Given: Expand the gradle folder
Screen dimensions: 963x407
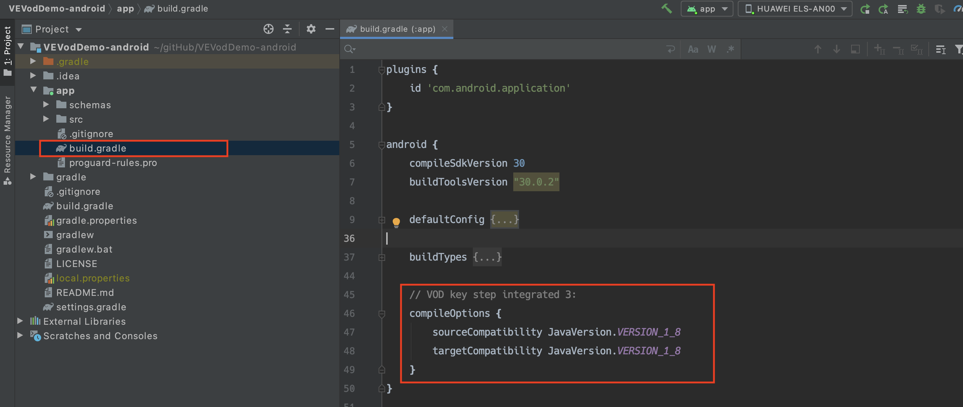Looking at the screenshot, I should point(33,176).
